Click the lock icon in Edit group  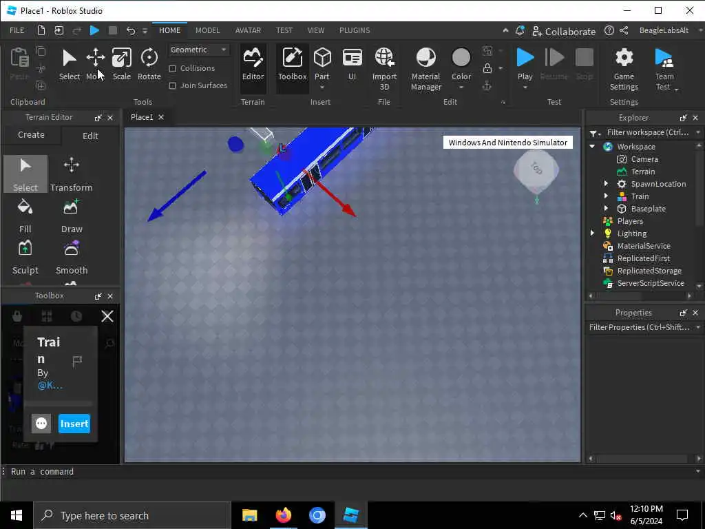[487, 68]
